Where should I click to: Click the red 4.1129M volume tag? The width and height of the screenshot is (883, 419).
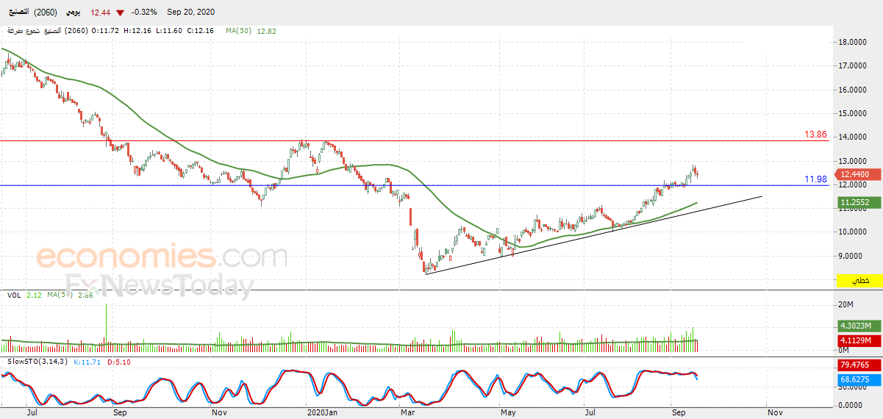coord(854,340)
